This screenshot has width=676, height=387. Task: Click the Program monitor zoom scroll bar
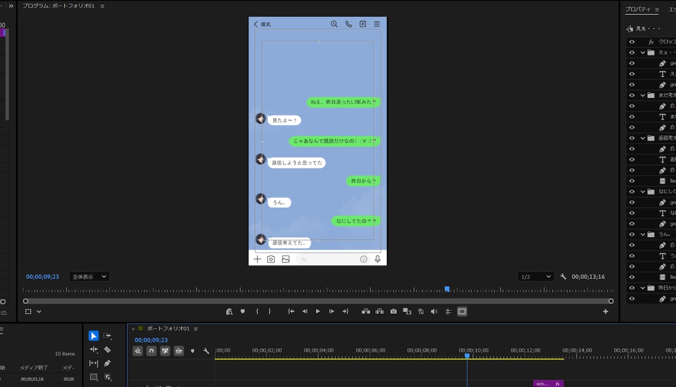(x=318, y=301)
